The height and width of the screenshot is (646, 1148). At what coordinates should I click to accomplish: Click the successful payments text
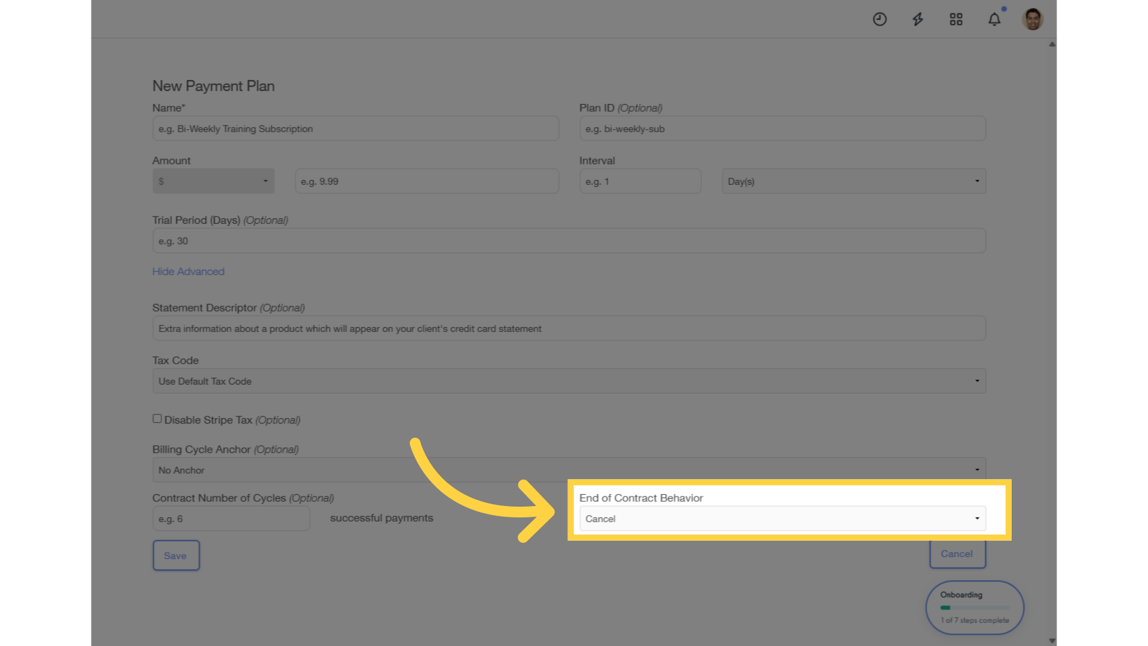[x=381, y=518]
